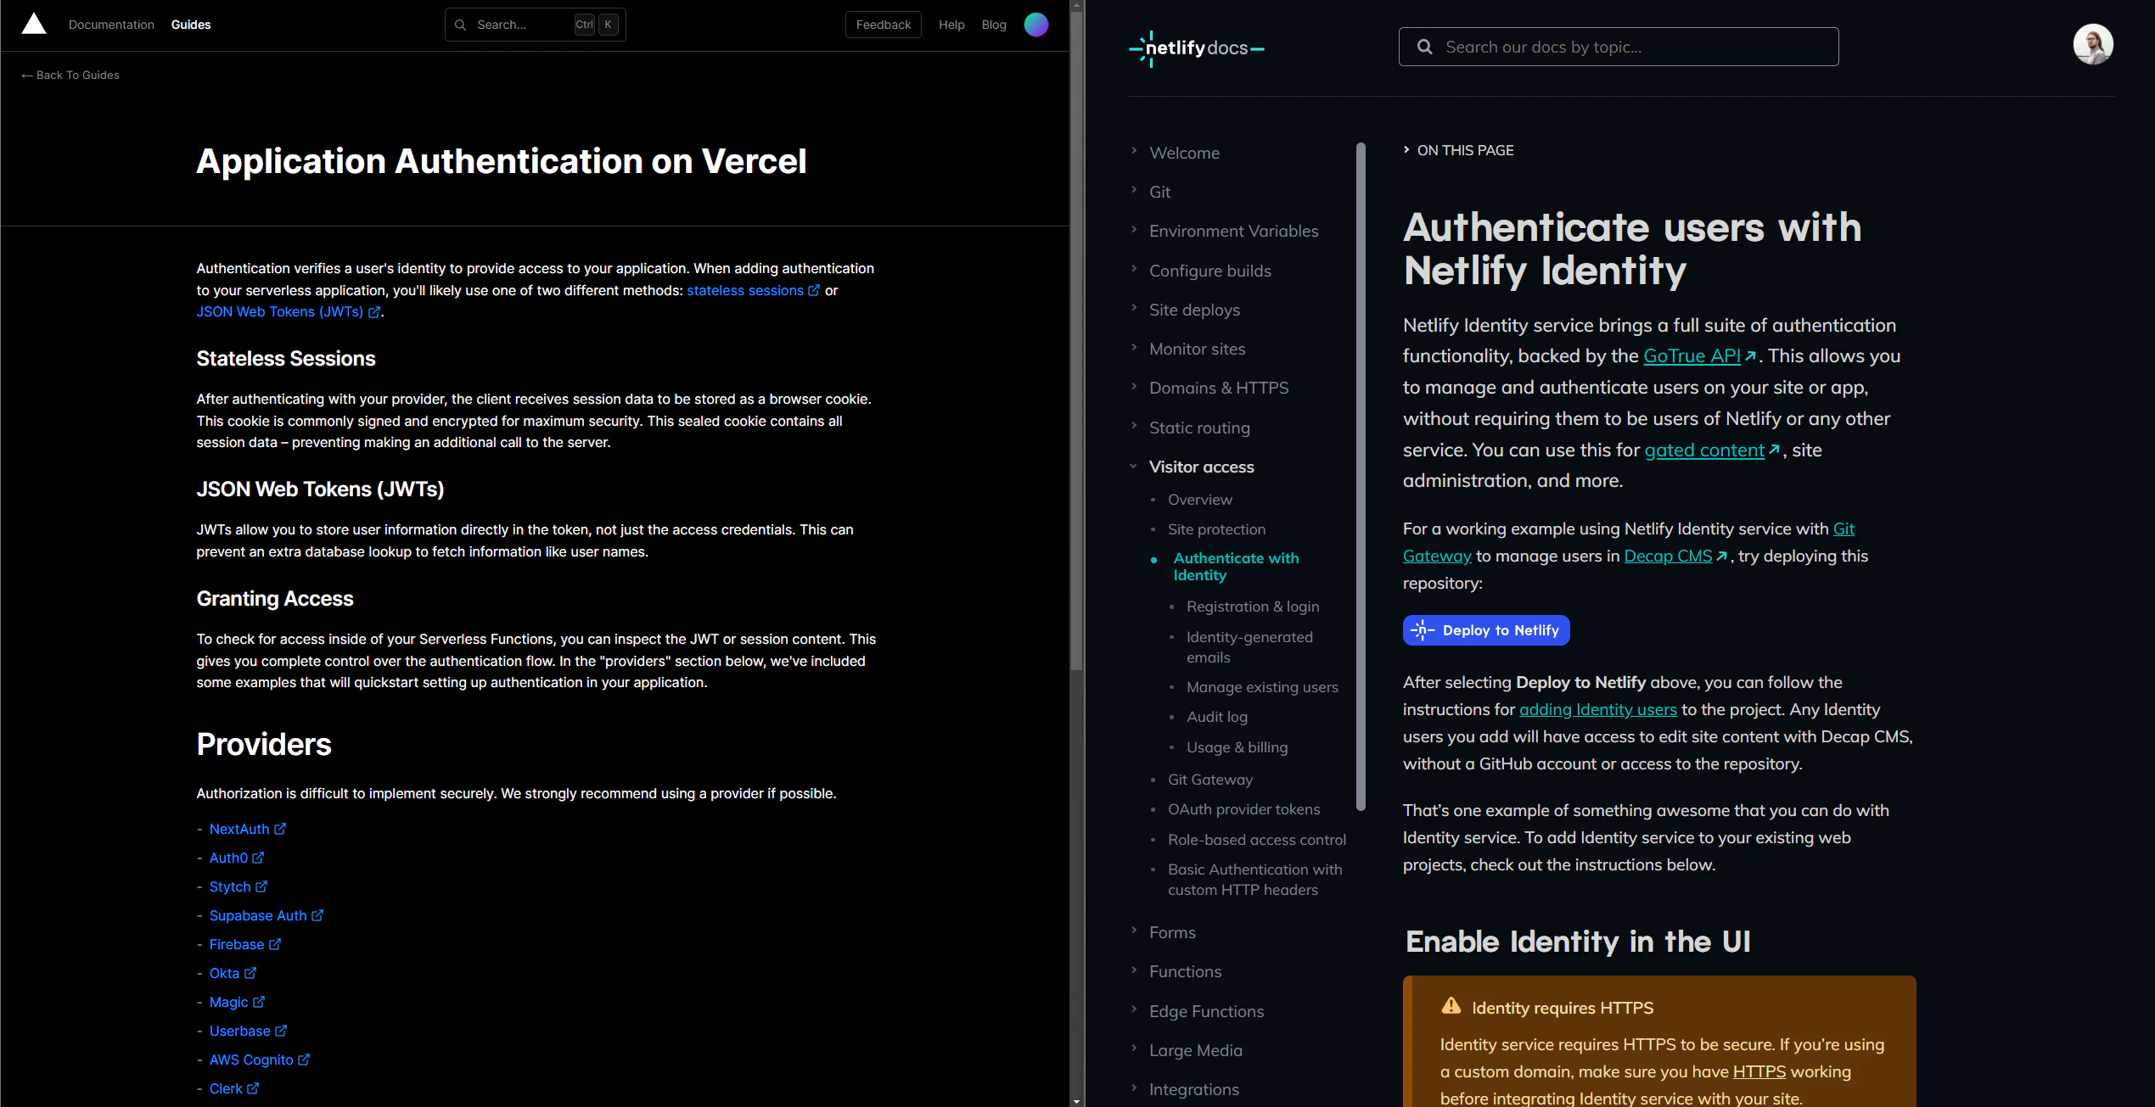
Task: Open the HTTPS link in warning box
Action: point(1759,1071)
